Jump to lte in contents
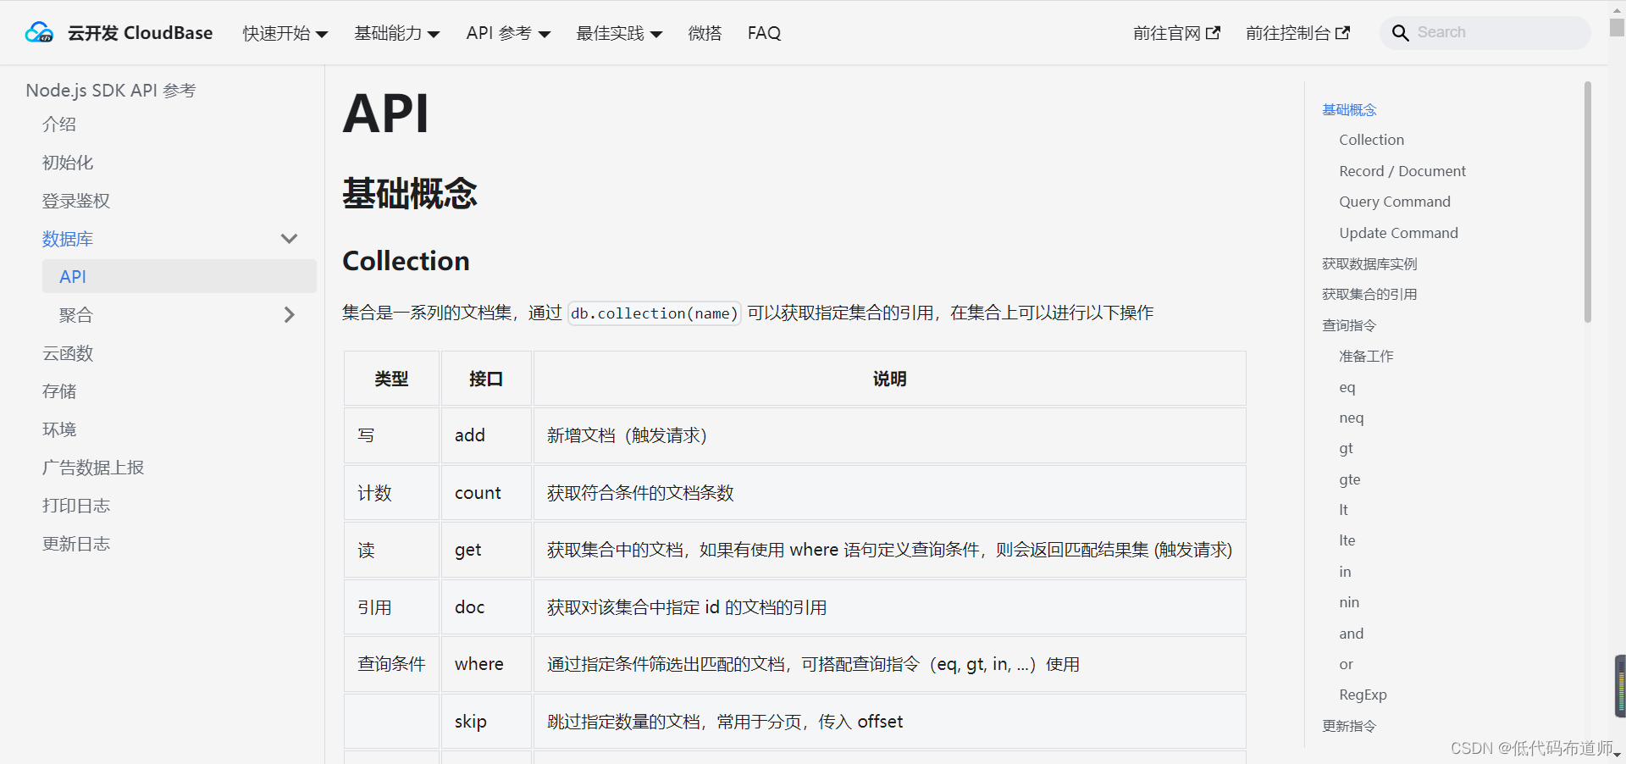This screenshot has height=764, width=1626. coord(1347,540)
